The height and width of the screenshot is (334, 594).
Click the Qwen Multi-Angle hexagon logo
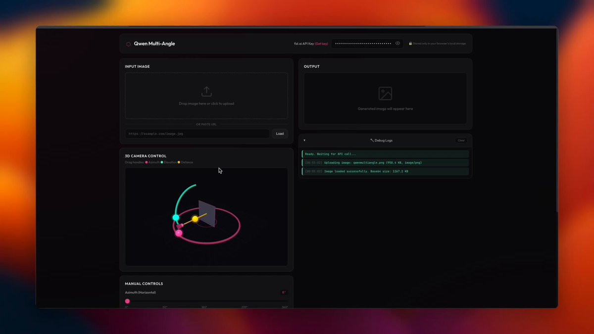[x=128, y=44]
